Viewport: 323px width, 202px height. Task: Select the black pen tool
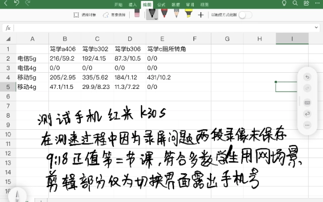tap(151, 14)
